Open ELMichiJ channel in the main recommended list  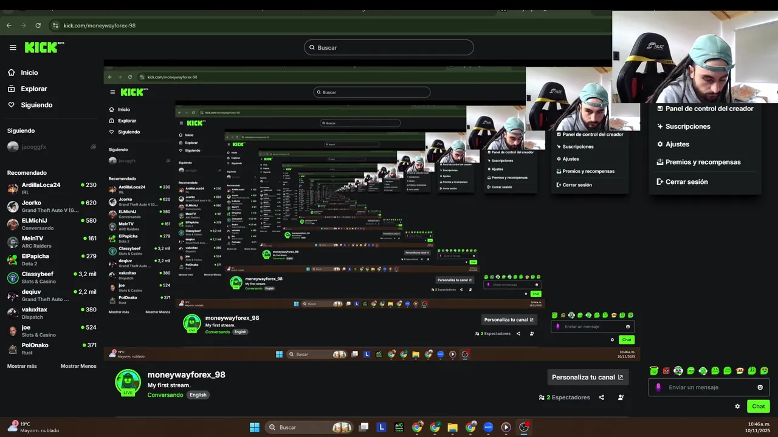[52, 224]
